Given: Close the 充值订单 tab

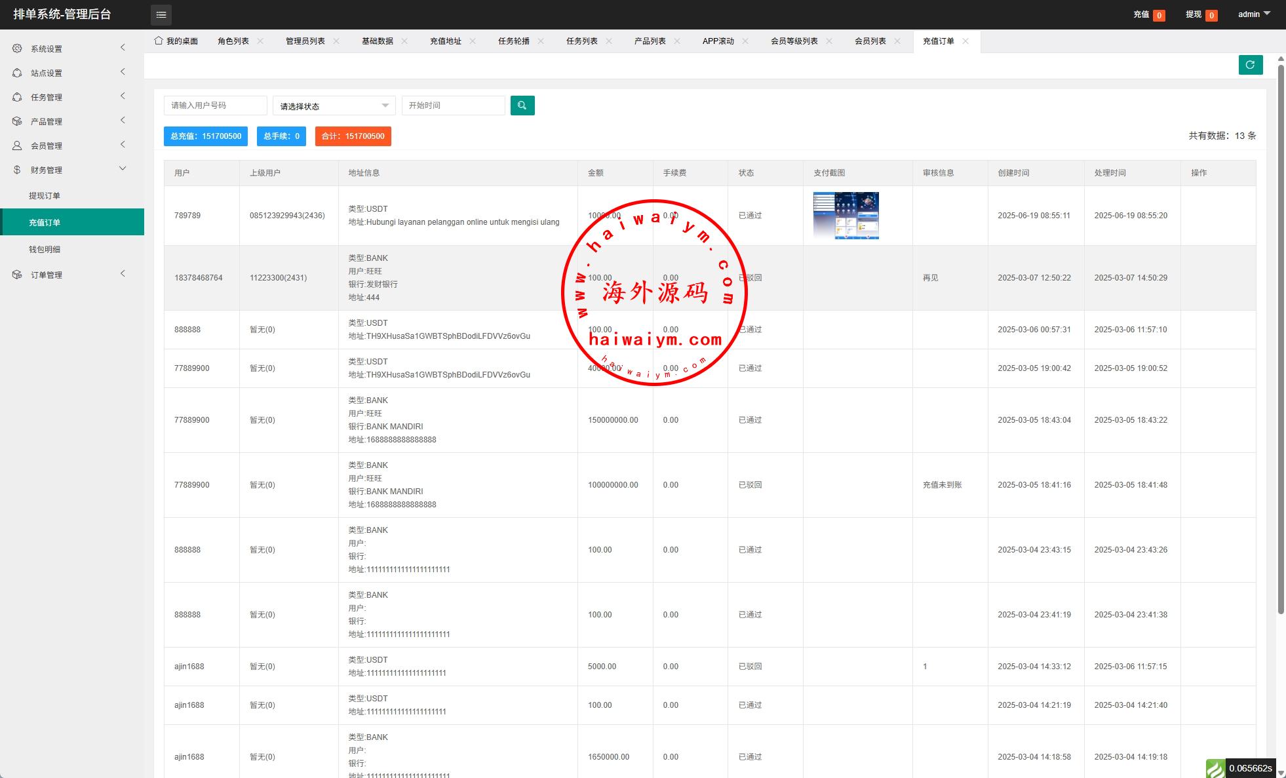Looking at the screenshot, I should pyautogui.click(x=965, y=41).
